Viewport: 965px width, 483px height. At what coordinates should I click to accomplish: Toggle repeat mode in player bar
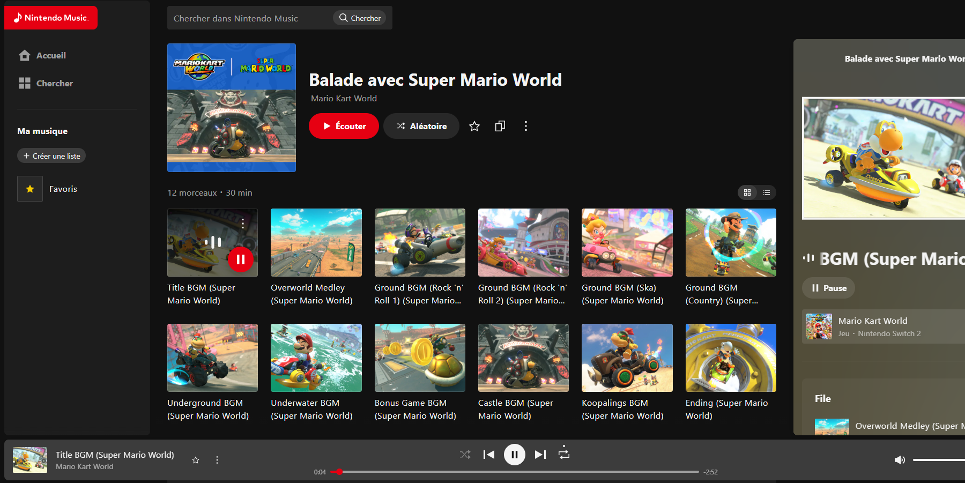pyautogui.click(x=564, y=454)
